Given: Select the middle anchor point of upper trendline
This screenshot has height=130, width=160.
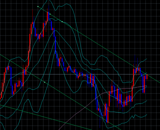Looking at the screenshot, I should point(50,14).
